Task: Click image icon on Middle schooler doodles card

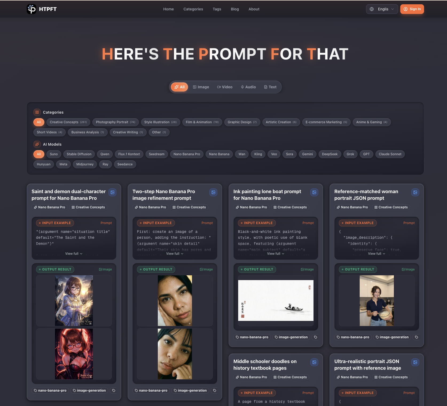Action: pos(314,362)
